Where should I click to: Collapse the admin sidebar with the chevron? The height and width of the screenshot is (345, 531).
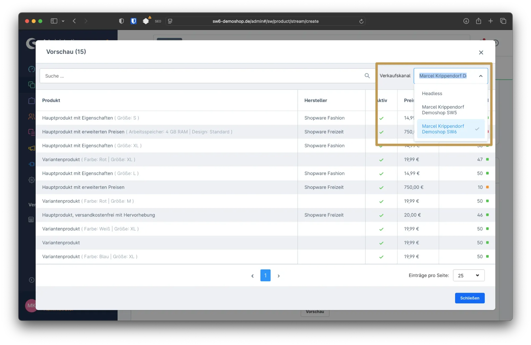tap(31, 280)
